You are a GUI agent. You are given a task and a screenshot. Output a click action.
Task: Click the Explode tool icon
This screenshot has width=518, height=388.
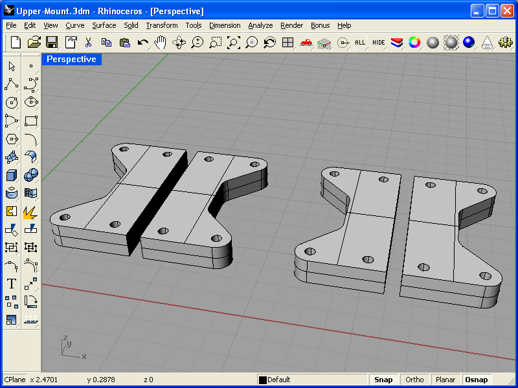coord(30,211)
